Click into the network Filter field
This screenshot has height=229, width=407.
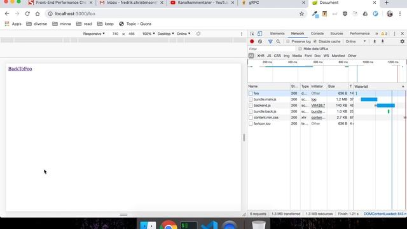tap(272, 49)
